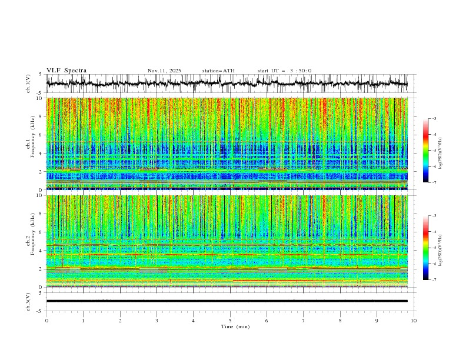Click the time axis tick label "2"
Viewport: 466px width, 360px height.
click(x=120, y=321)
